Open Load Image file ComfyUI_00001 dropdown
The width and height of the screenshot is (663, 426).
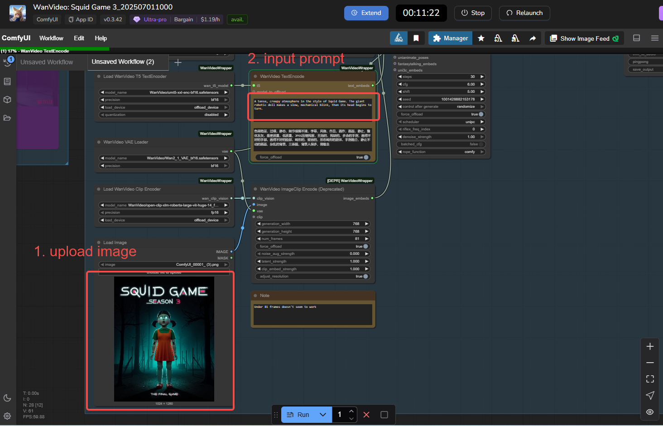164,264
